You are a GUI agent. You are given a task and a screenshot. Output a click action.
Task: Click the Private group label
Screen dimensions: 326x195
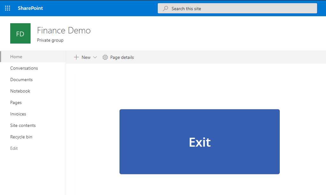click(x=50, y=40)
